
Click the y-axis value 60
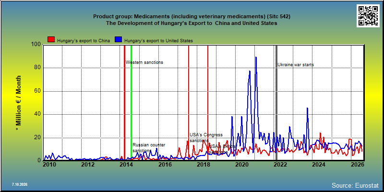coord(37,91)
